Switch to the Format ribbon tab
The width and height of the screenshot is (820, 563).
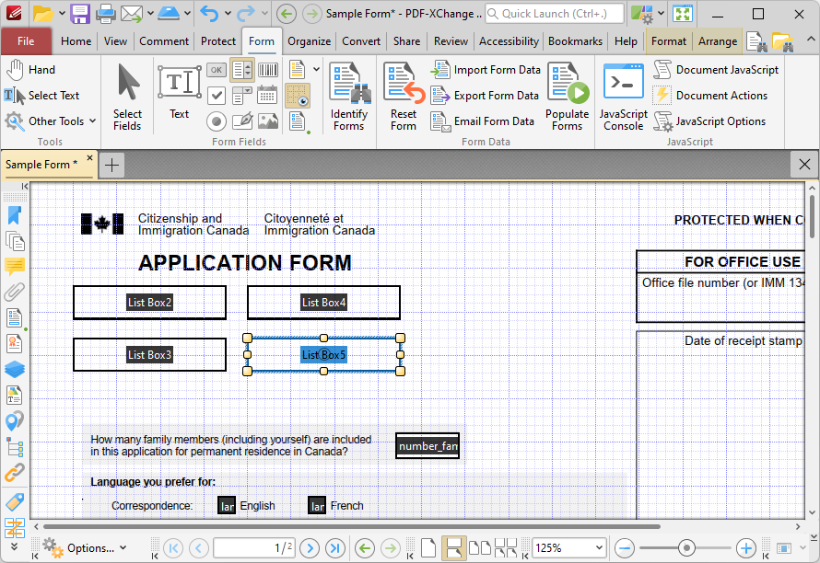click(x=668, y=41)
